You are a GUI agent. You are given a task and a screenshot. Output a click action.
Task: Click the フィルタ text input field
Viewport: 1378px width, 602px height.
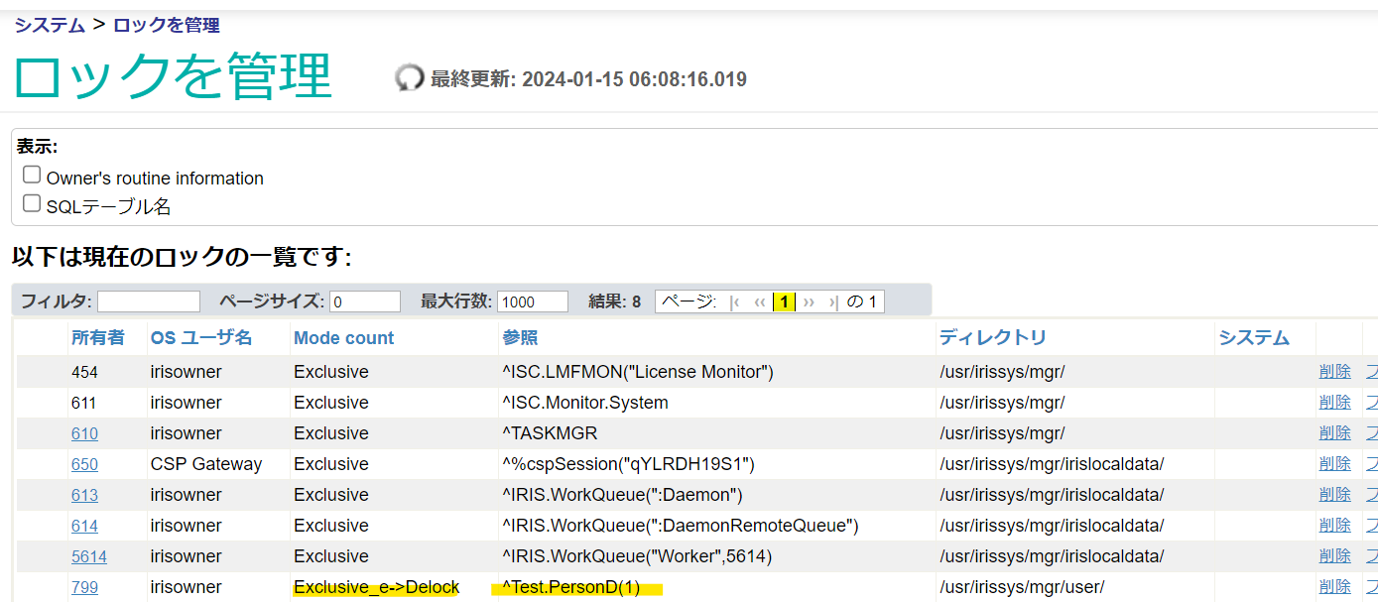click(149, 301)
